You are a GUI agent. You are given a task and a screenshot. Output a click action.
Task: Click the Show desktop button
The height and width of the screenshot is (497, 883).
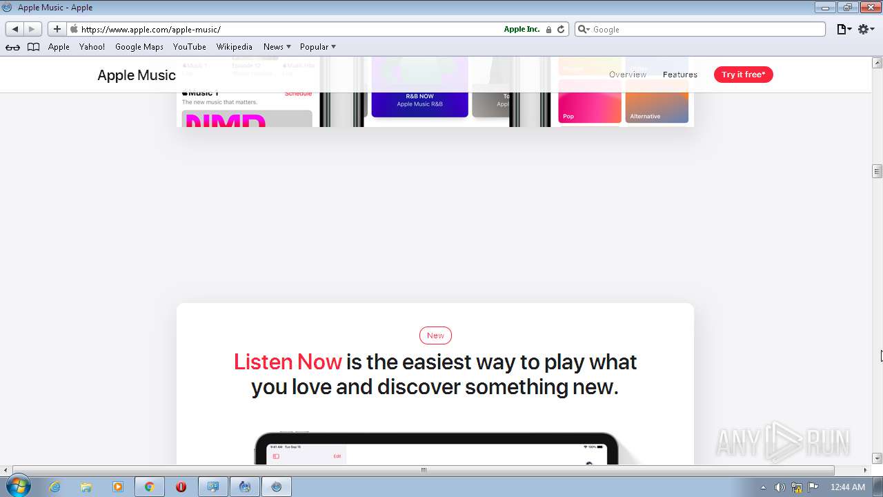click(877, 487)
